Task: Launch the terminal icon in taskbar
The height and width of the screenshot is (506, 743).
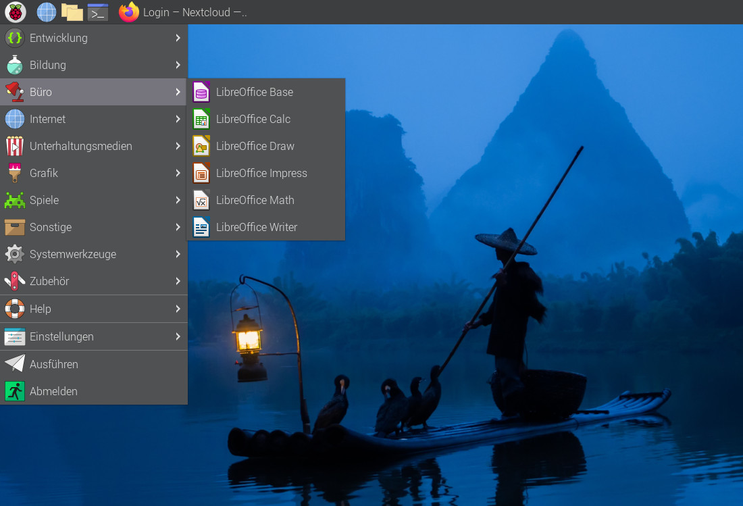Action: coord(98,12)
